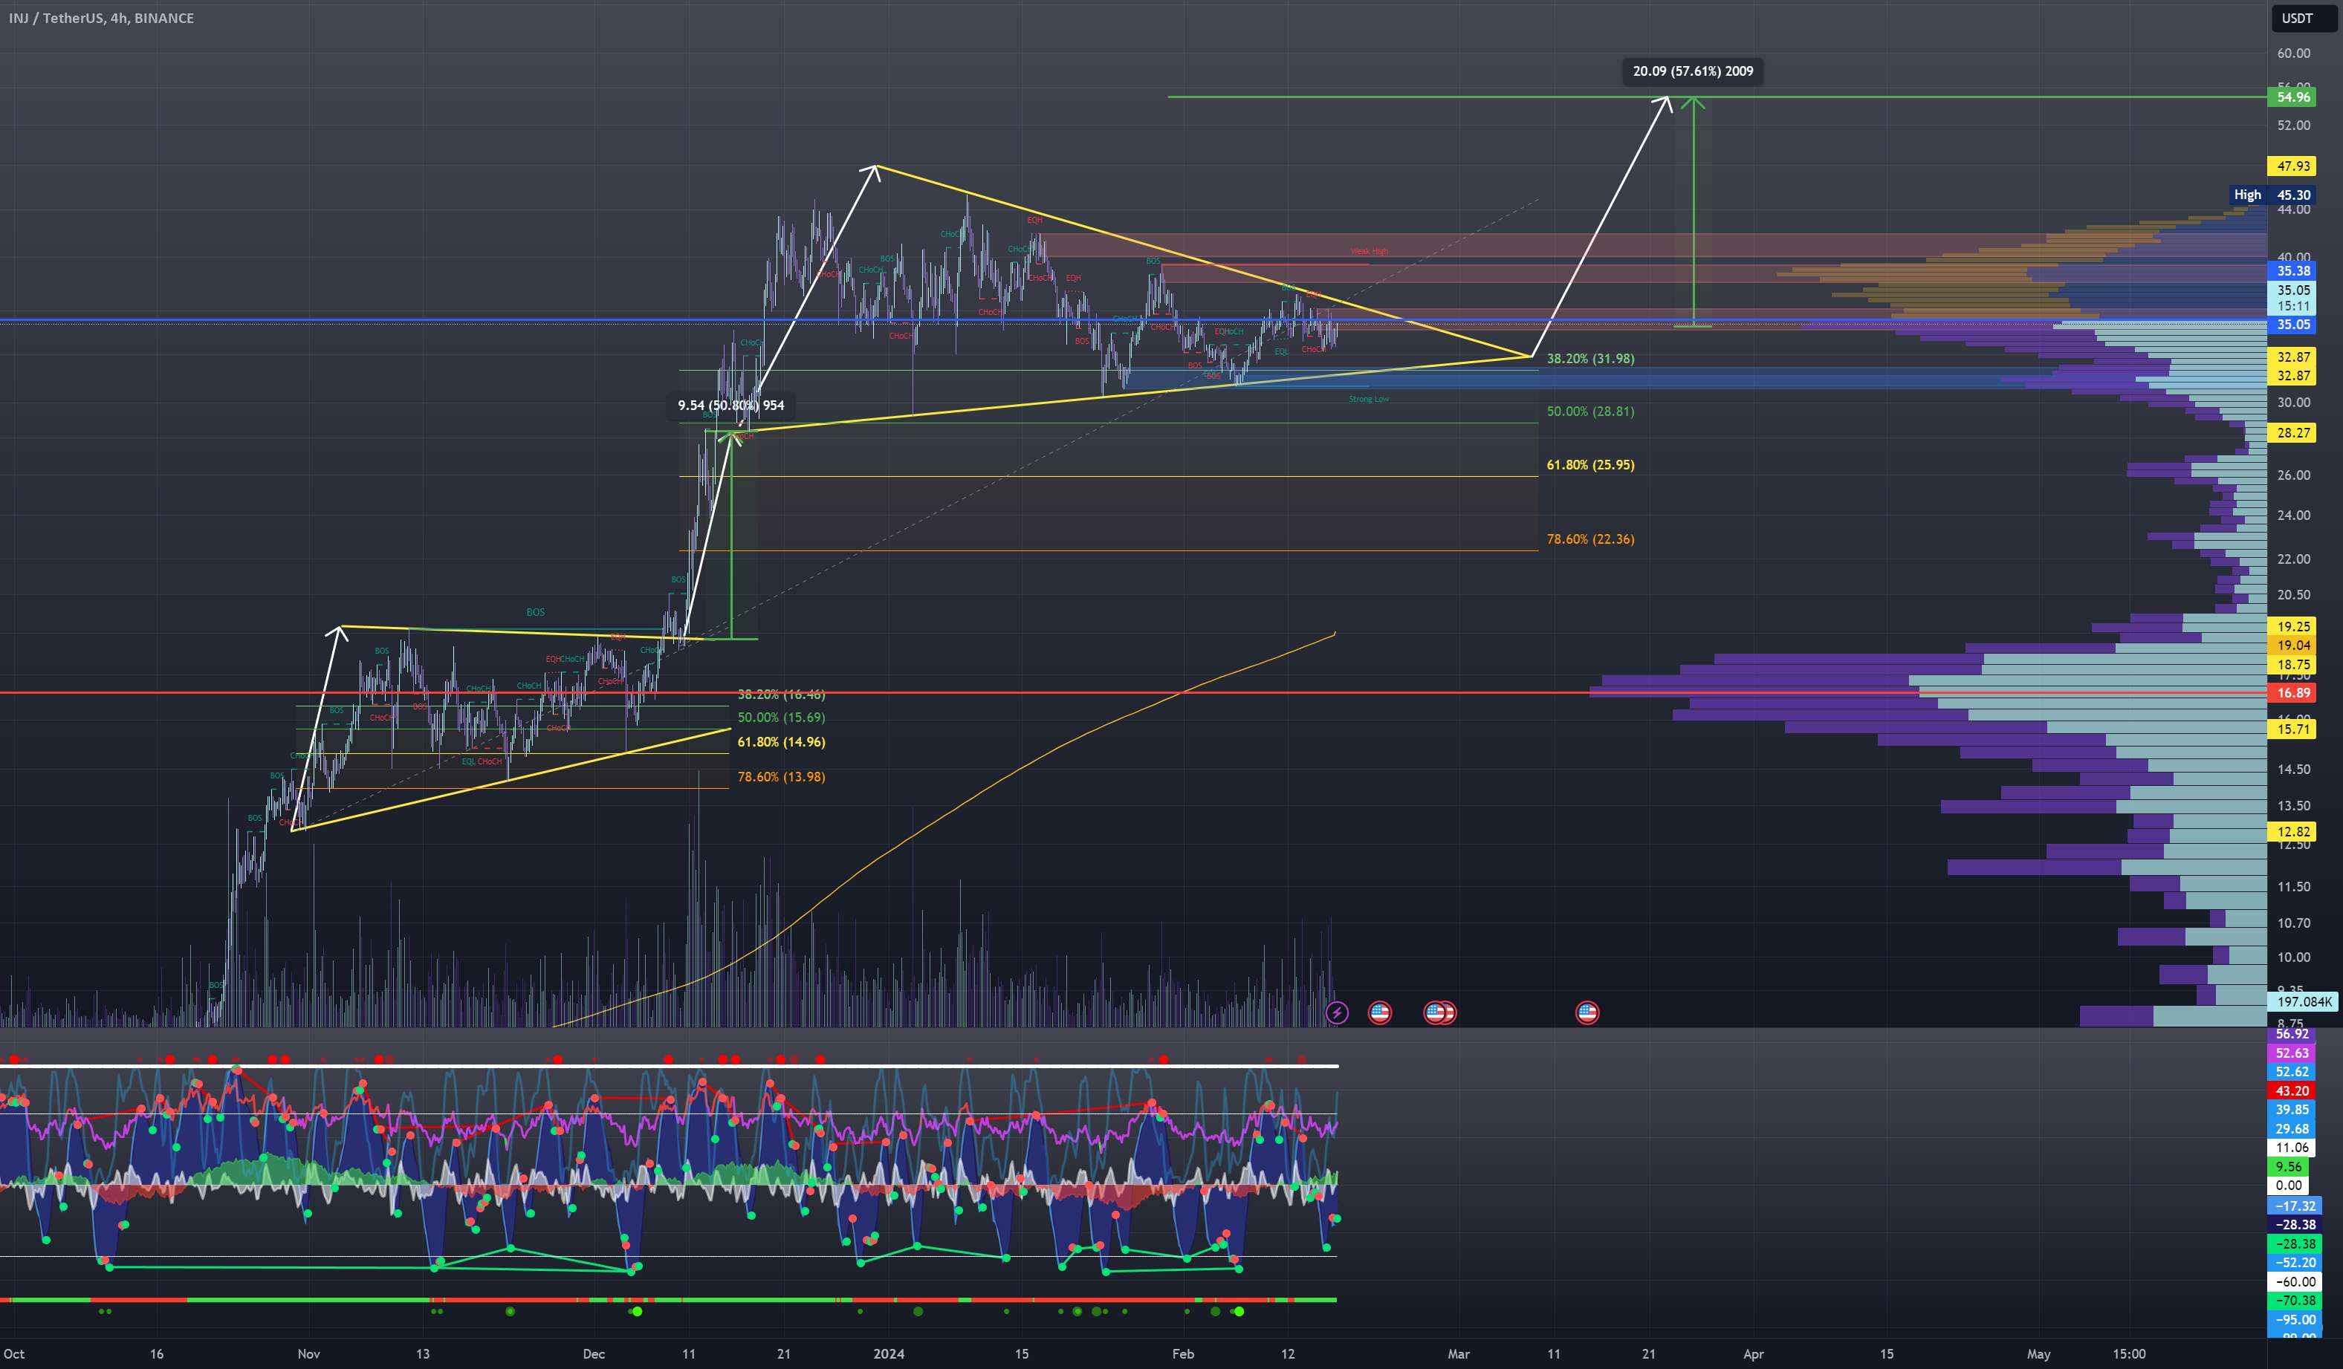Click the orange 19.04 price label

pos(2294,645)
